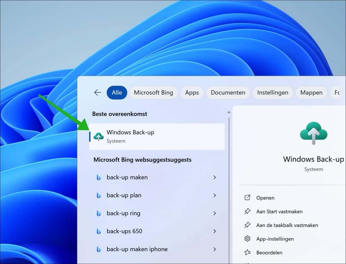Choose Aan Start vastmaken
346x264 pixels.
[279, 212]
